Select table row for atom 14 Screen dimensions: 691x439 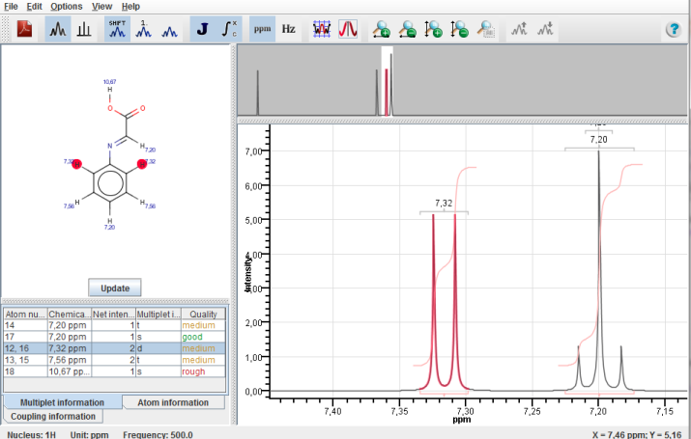pyautogui.click(x=115, y=325)
